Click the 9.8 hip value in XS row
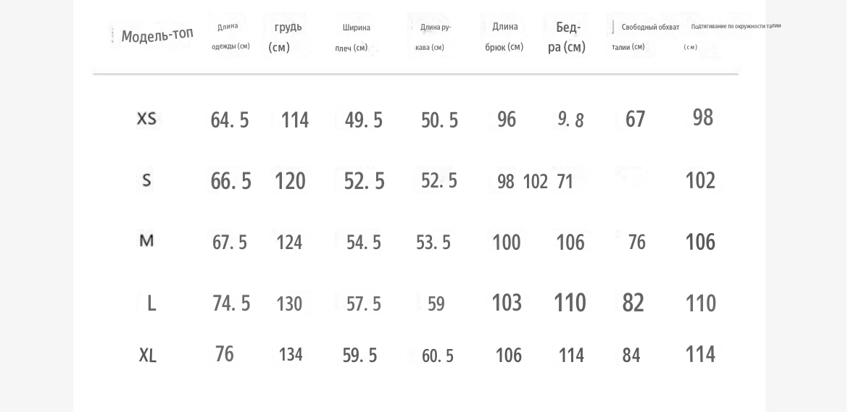The height and width of the screenshot is (412, 848). coord(571,119)
